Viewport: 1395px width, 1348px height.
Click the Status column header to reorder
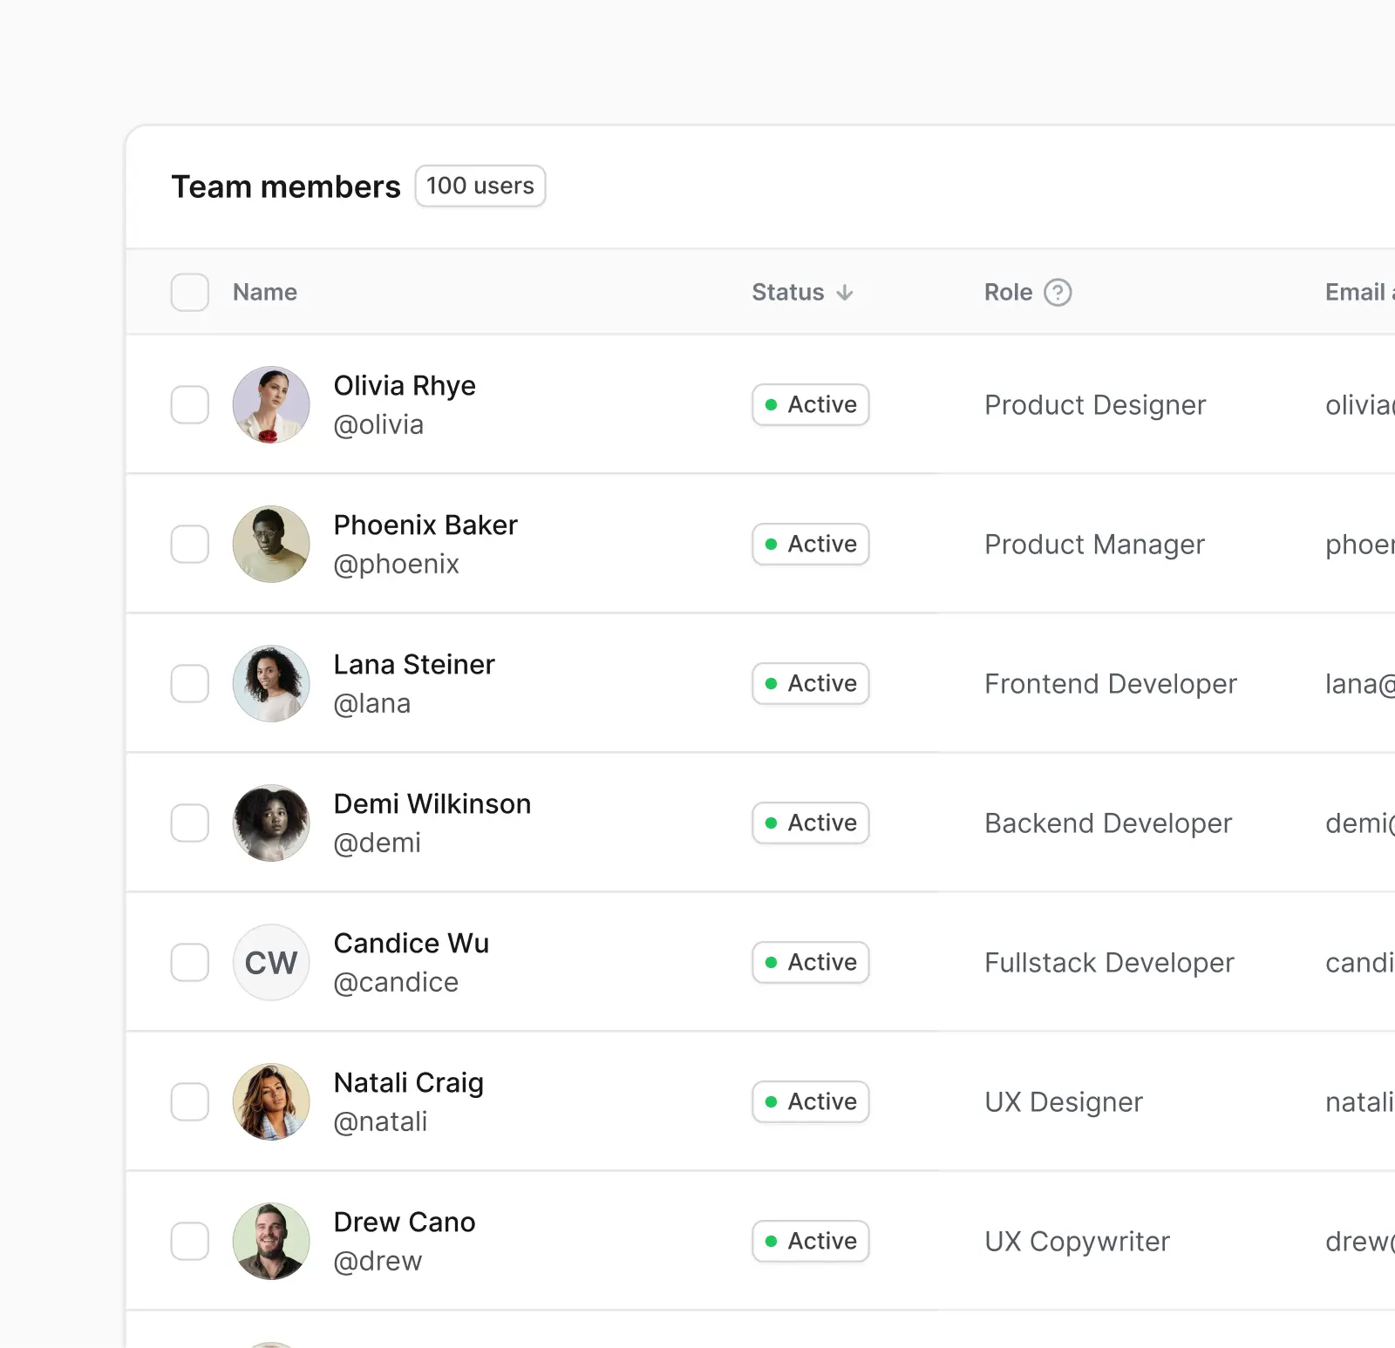(786, 292)
